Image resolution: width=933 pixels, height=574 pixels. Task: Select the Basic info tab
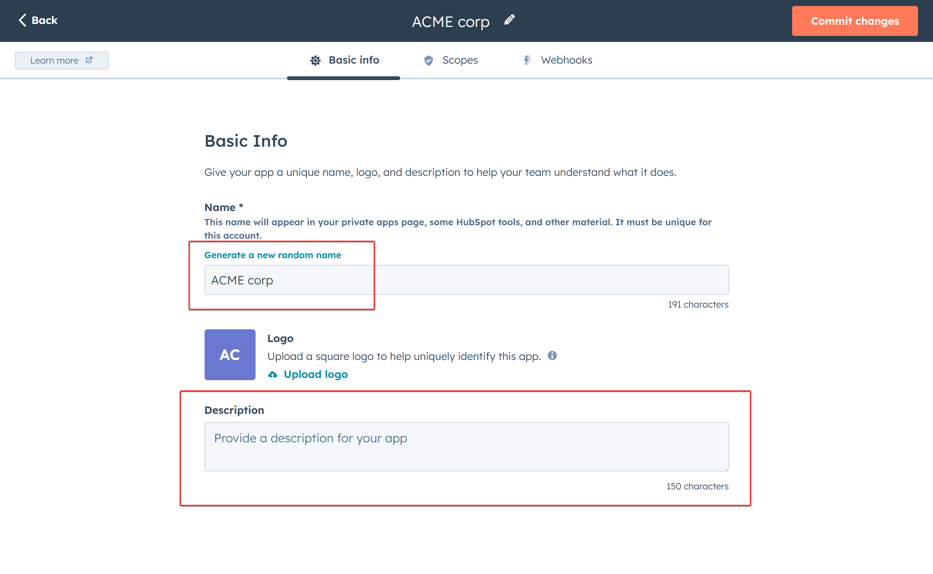coord(344,60)
